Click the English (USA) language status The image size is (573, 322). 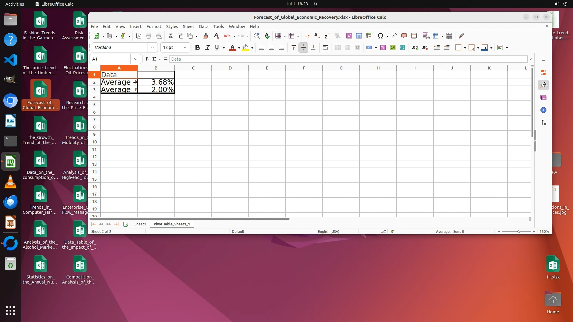click(x=328, y=231)
